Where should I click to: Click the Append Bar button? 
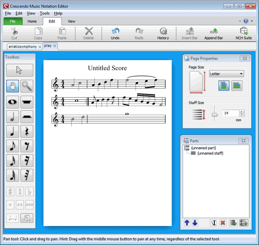click(x=213, y=34)
